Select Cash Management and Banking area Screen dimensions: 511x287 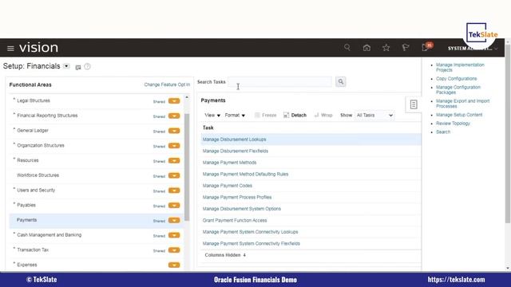(50, 235)
